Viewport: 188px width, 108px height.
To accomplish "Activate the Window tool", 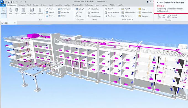I will [x=23, y=11].
